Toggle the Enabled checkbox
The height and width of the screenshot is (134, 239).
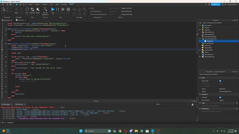(220, 98)
